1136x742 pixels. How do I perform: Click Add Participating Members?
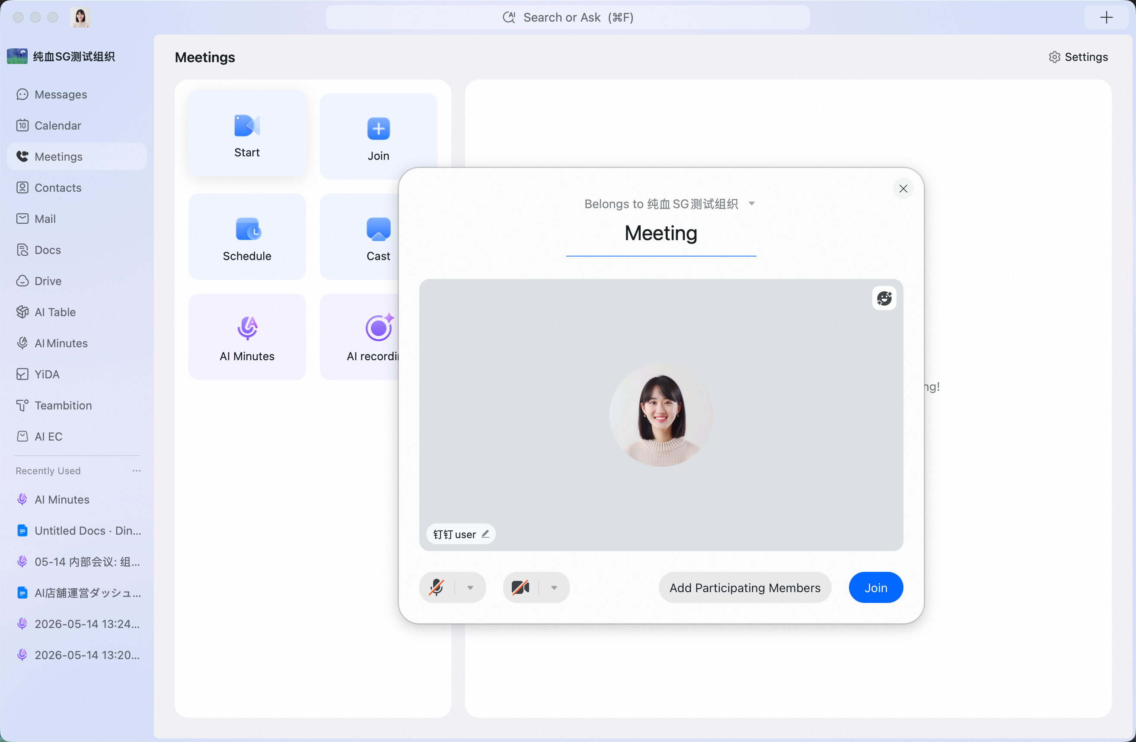tap(745, 587)
